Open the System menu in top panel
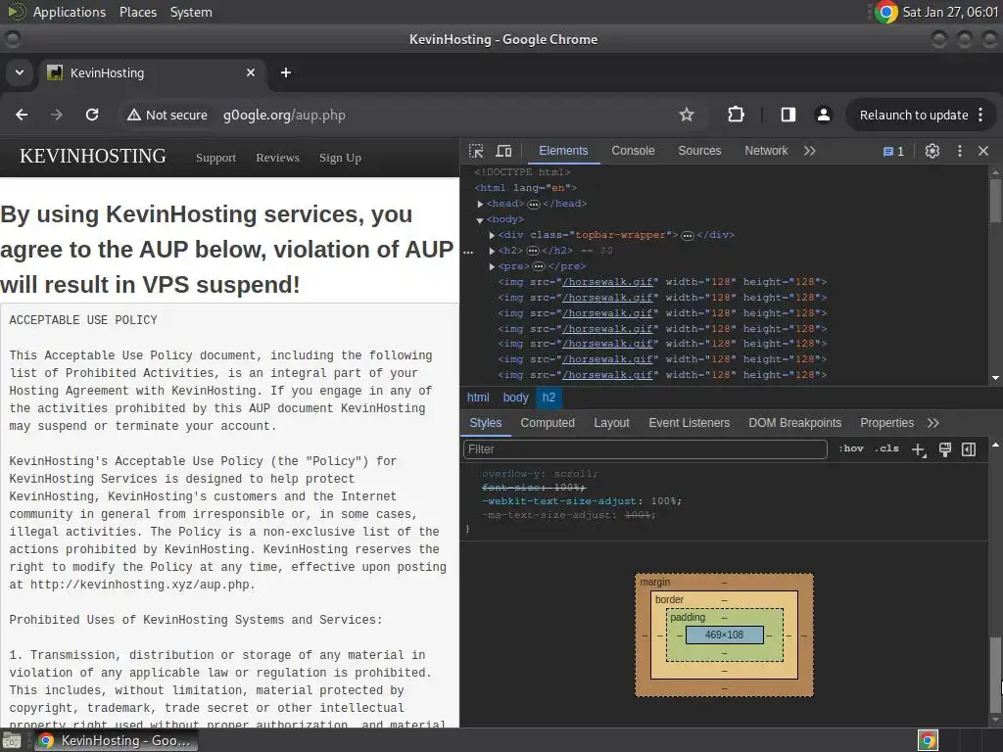The image size is (1003, 752). [191, 12]
